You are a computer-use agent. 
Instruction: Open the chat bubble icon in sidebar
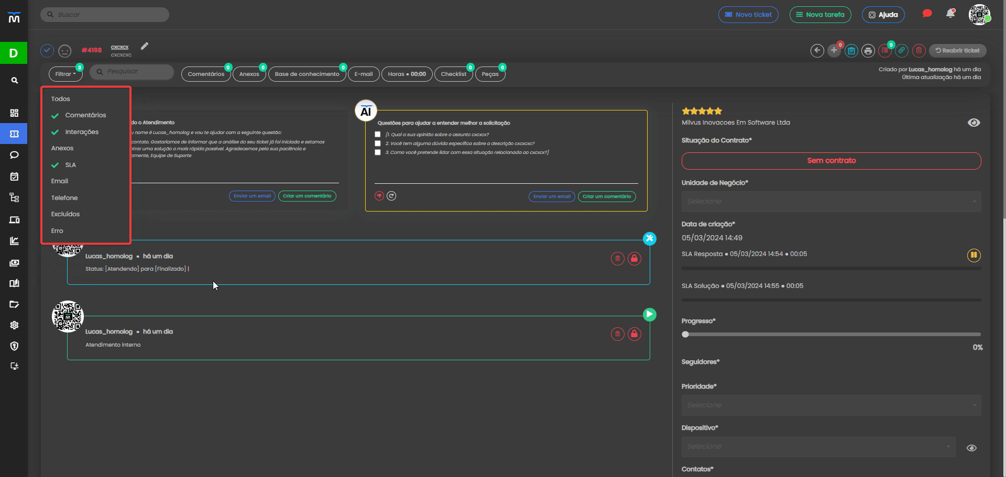[14, 155]
